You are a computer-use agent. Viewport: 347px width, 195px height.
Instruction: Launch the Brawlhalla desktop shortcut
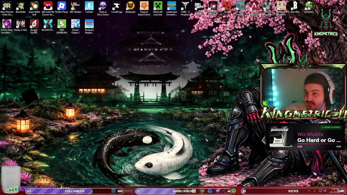click(x=21, y=8)
